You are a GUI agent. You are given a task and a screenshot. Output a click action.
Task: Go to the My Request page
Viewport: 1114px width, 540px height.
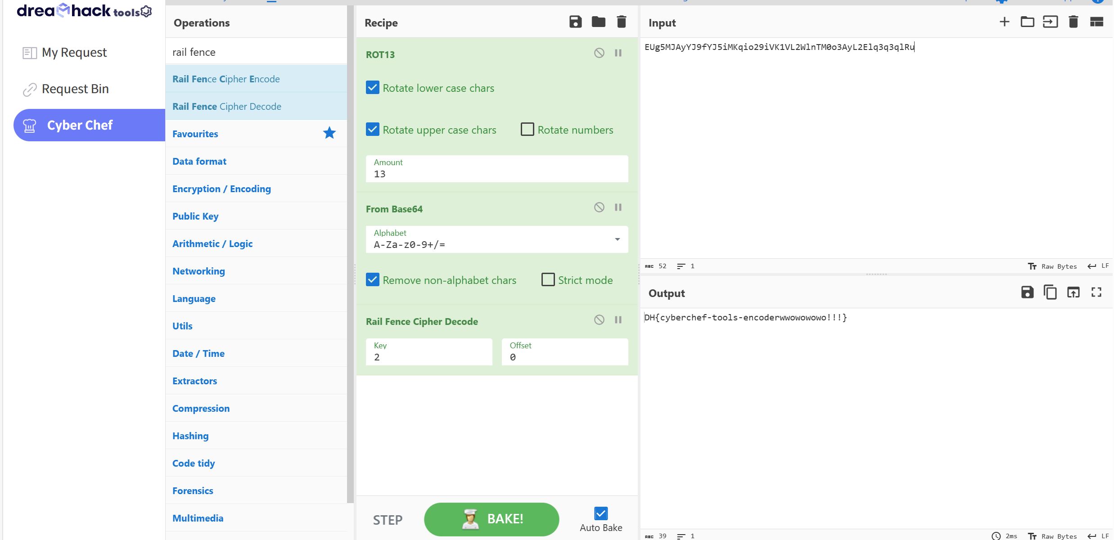click(x=74, y=53)
